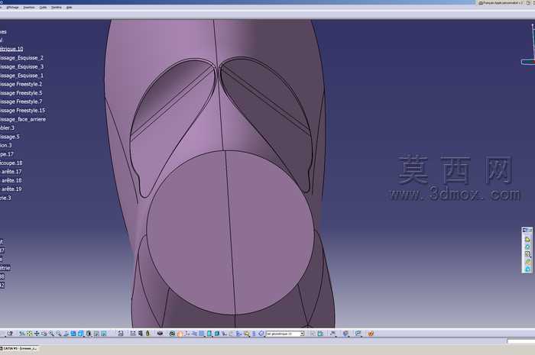
Task: Select lissage Freestyle.5 tree node
Action: pos(21,93)
